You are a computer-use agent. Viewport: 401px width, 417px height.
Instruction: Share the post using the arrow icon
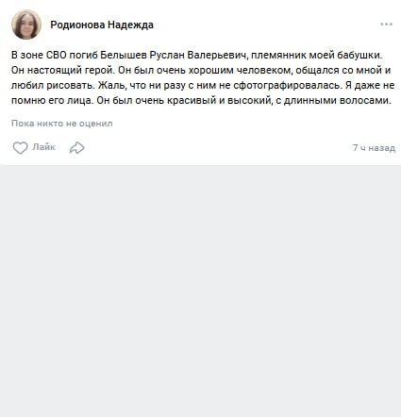pyautogui.click(x=77, y=147)
